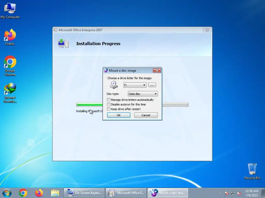Open the Recycle Bin
The height and width of the screenshot is (198, 265).
[252, 171]
